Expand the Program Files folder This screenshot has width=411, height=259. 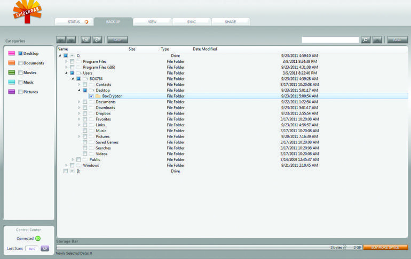click(66, 62)
